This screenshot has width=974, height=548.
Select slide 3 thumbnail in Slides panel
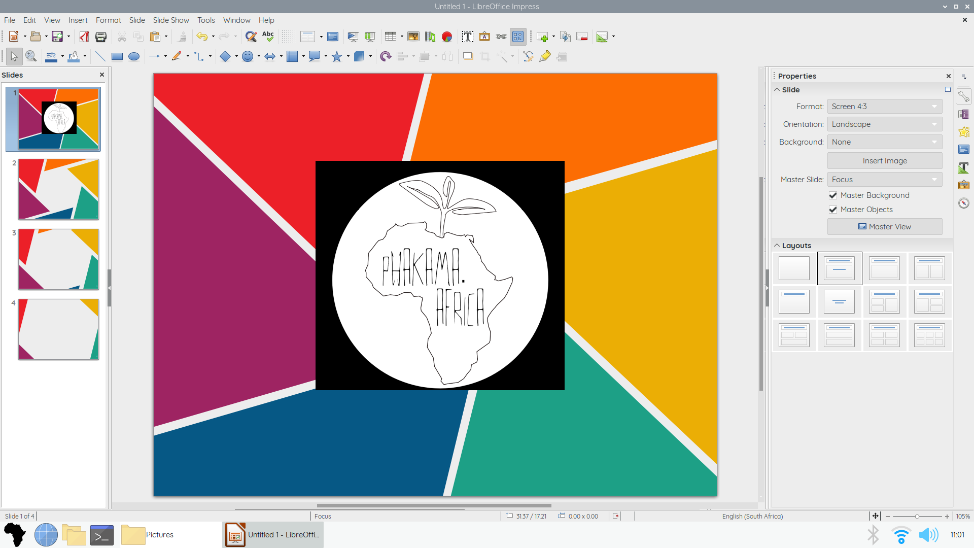point(58,259)
